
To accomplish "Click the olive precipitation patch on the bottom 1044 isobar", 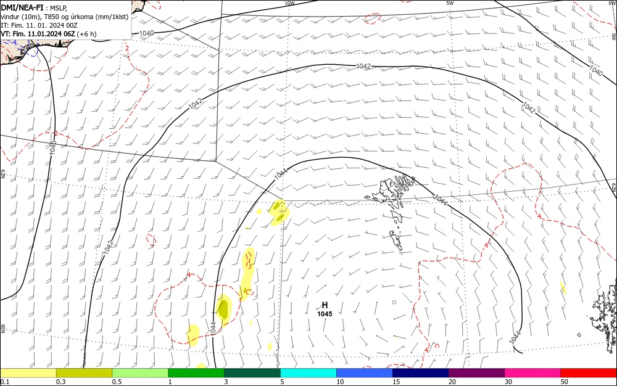I will point(223,308).
